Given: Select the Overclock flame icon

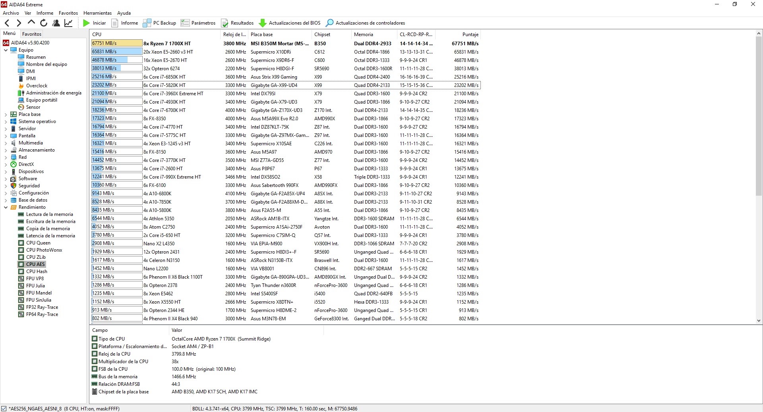Looking at the screenshot, I should [x=21, y=86].
